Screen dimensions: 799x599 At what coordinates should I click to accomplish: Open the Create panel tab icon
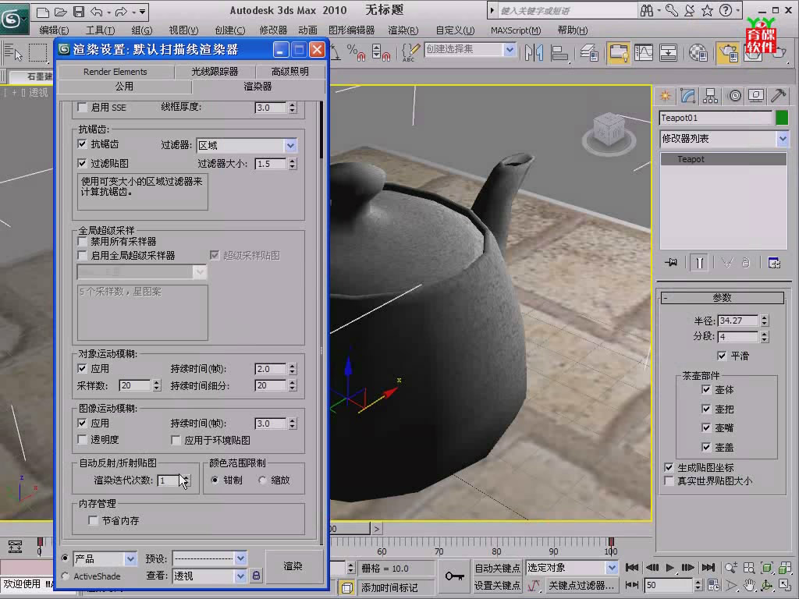pyautogui.click(x=665, y=96)
